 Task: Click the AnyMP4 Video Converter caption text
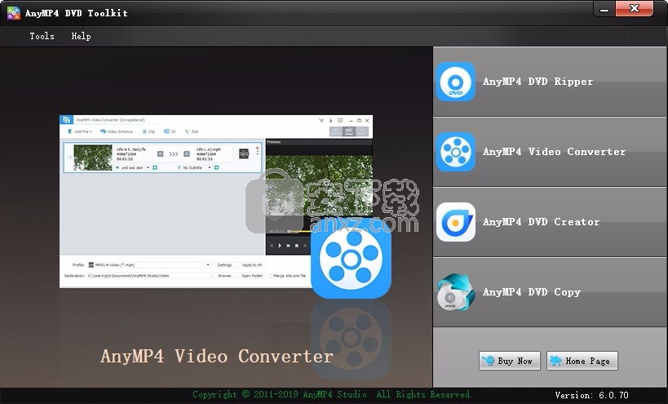point(217,356)
